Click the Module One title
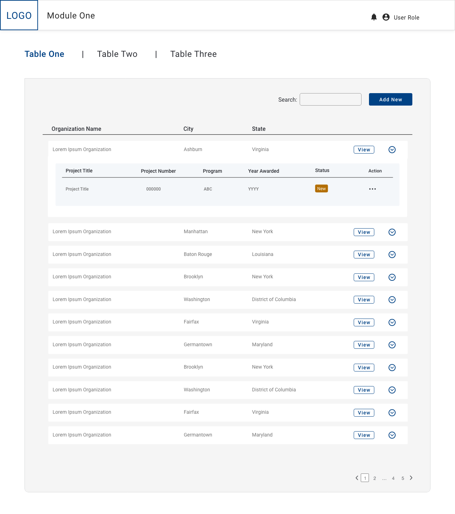Image resolution: width=455 pixels, height=514 pixels. pyautogui.click(x=71, y=16)
